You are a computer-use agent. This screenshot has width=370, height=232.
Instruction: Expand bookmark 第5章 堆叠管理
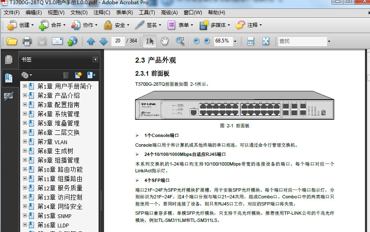pos(25,123)
